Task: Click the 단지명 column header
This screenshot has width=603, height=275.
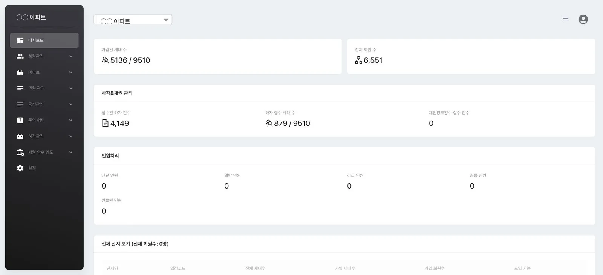Action: (x=112, y=268)
